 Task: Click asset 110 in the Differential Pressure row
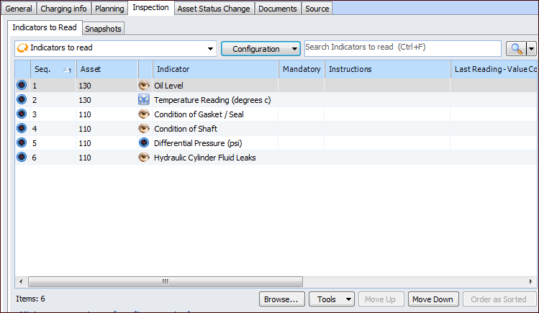tap(85, 143)
